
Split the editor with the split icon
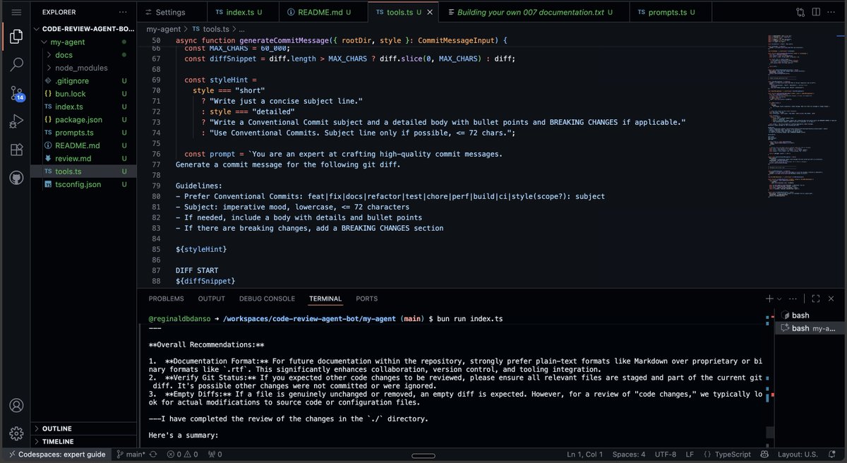(817, 12)
